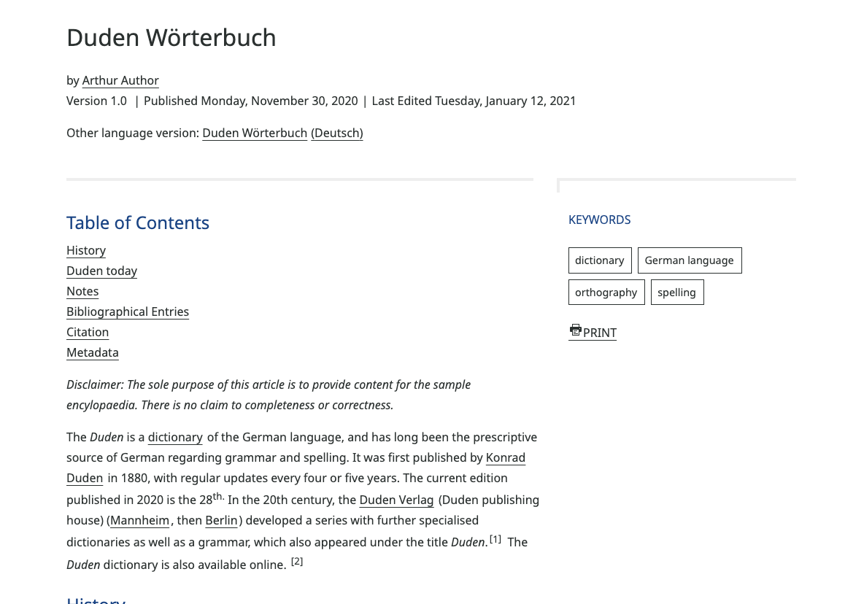The image size is (864, 604).
Task: Jump to History in the table of contents
Action: click(86, 250)
